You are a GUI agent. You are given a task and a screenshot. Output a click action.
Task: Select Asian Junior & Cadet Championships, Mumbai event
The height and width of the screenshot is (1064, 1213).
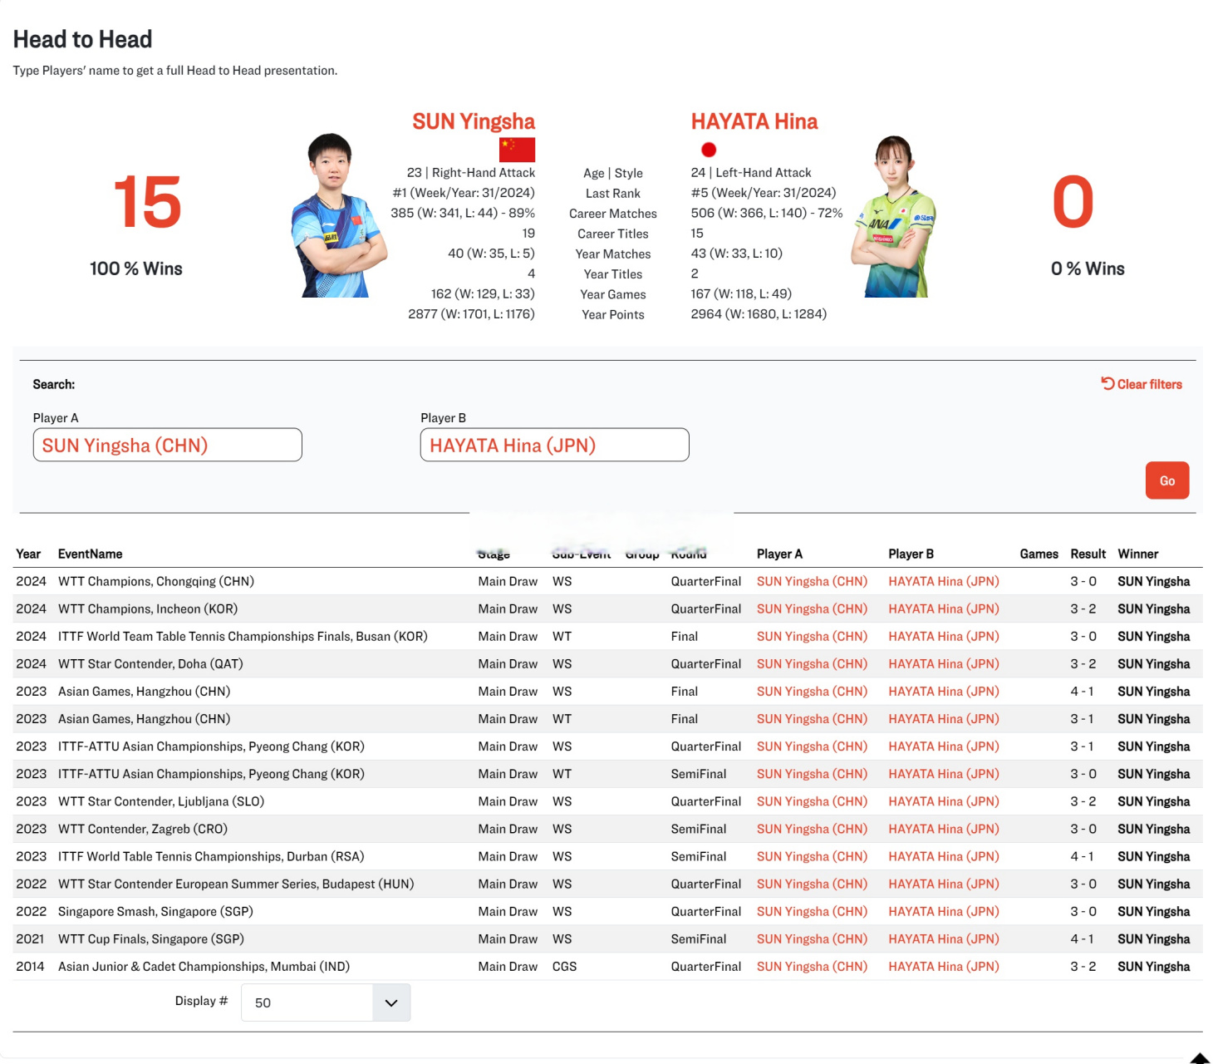[204, 966]
